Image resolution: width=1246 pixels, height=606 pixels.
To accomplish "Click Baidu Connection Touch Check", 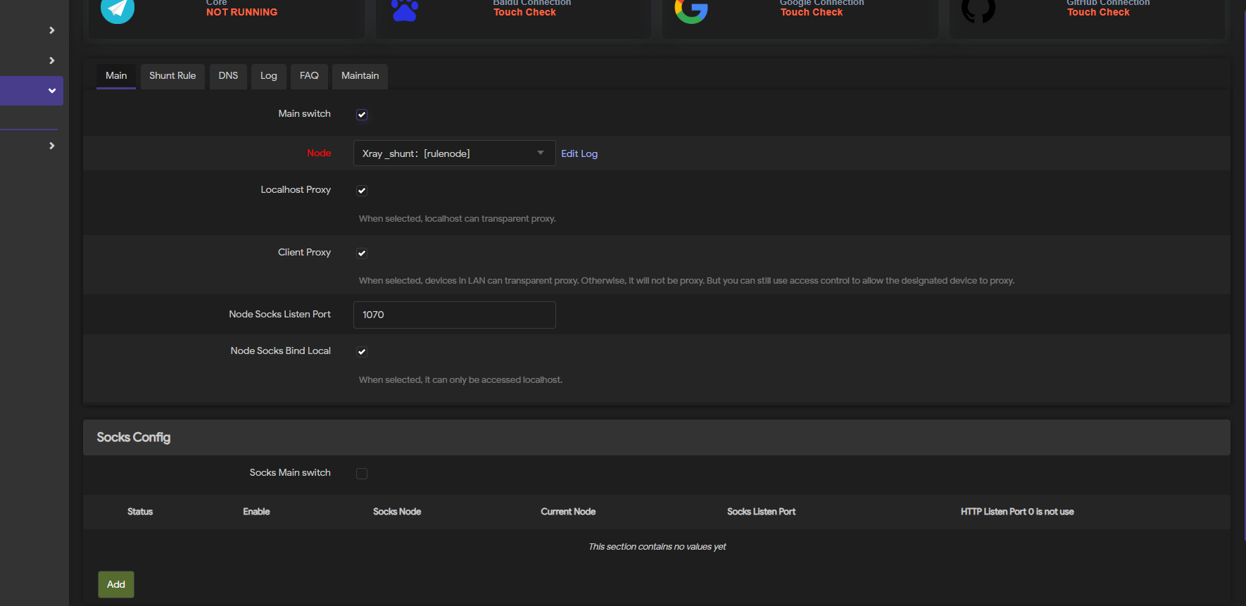I will 524,12.
